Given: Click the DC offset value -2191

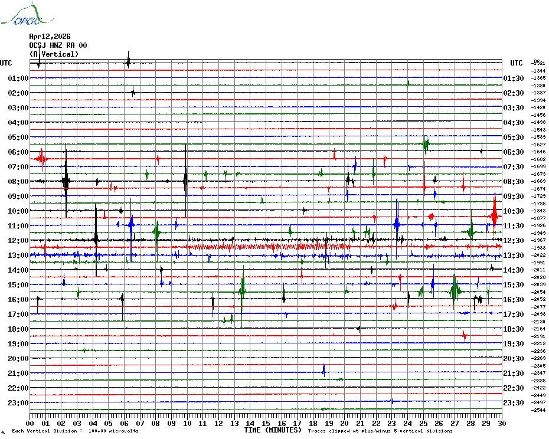Looking at the screenshot, I should coord(538,336).
